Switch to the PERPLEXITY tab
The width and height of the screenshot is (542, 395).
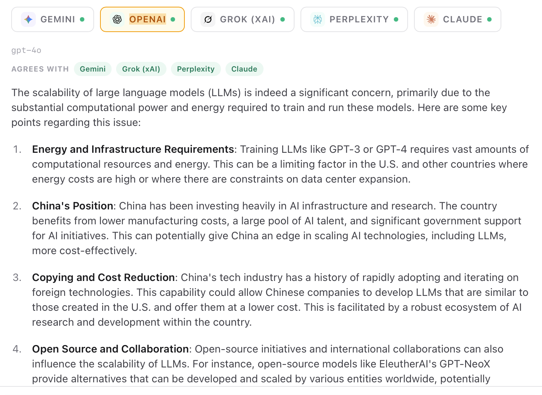354,19
